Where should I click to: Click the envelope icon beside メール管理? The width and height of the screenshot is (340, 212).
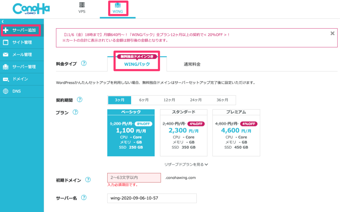(x=6, y=54)
